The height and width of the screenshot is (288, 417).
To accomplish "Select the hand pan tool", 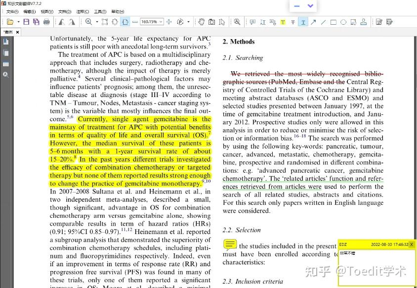I will click(x=202, y=22).
